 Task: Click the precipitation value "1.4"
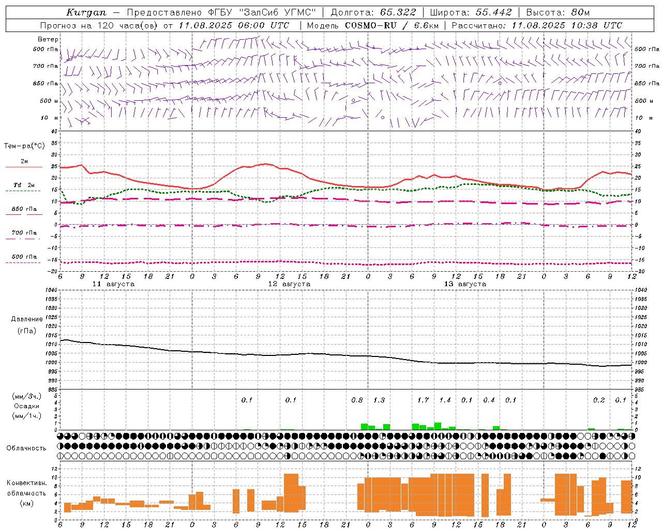[x=445, y=400]
